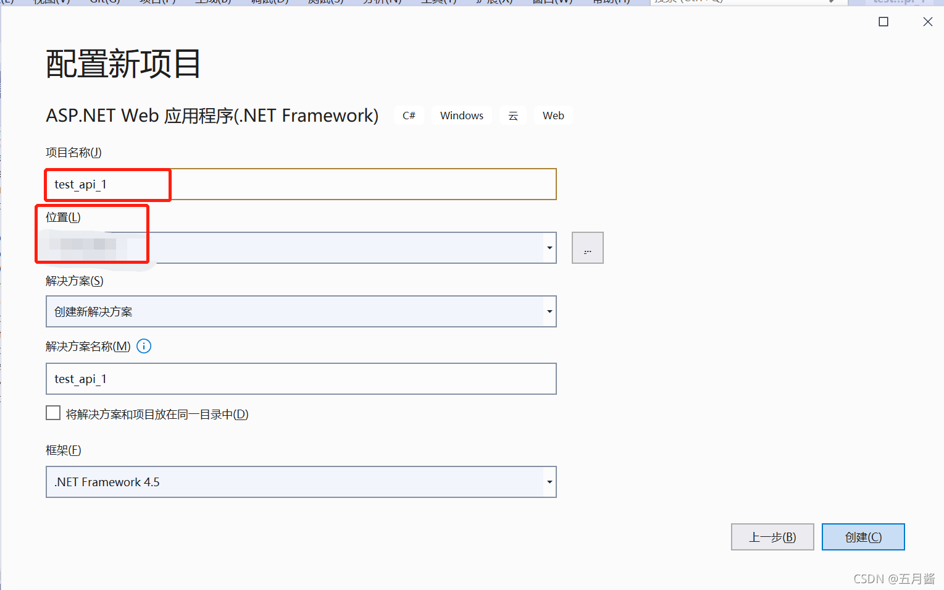Viewport: 944px width, 590px height.
Task: Click the 项目名称(J) label
Action: coord(73,152)
